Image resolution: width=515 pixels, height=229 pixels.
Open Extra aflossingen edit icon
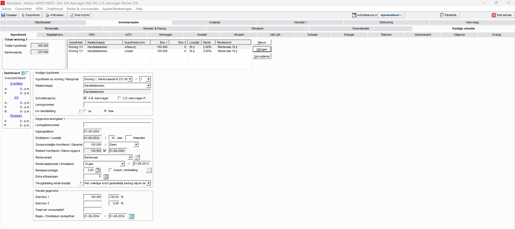106,176
